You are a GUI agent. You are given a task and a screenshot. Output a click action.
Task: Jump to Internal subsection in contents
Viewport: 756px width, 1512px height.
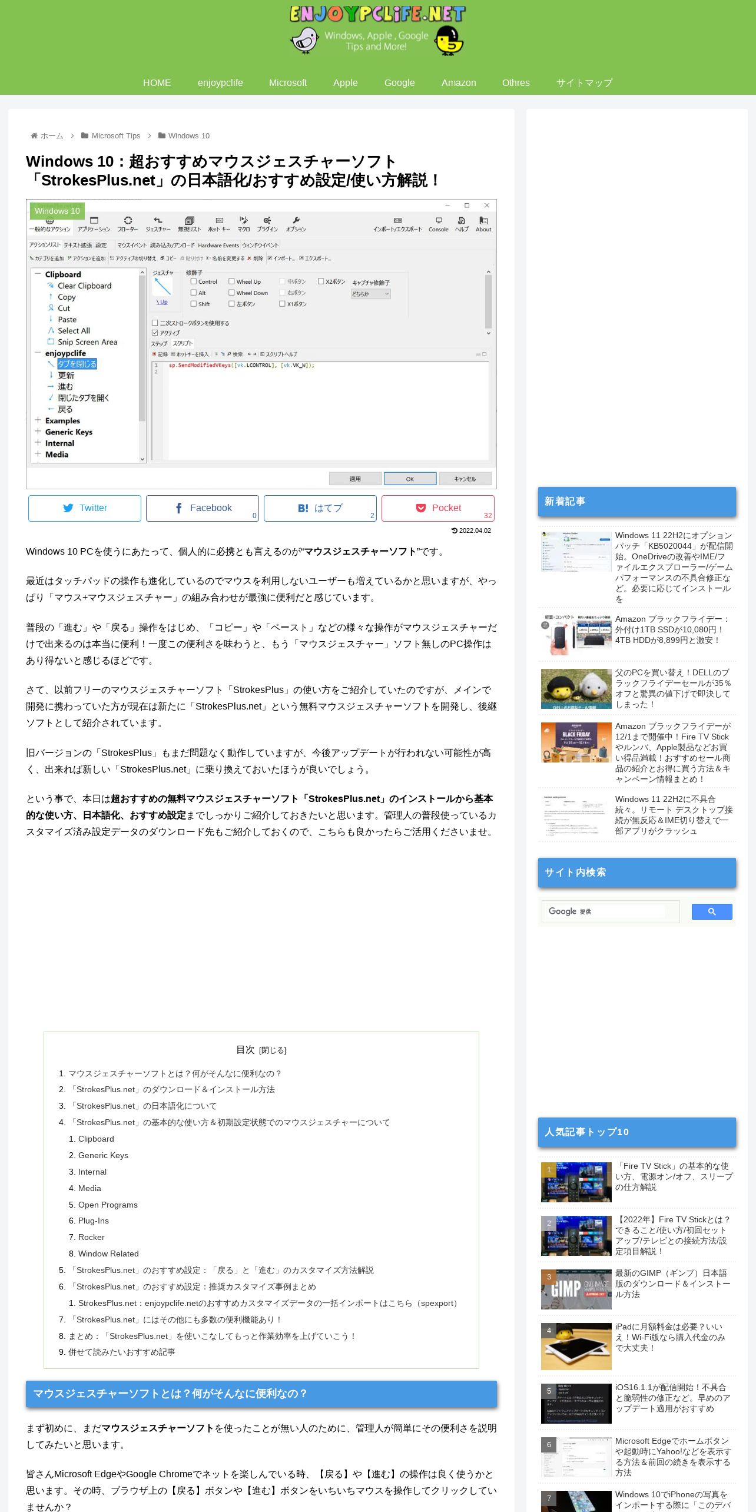[92, 1172]
